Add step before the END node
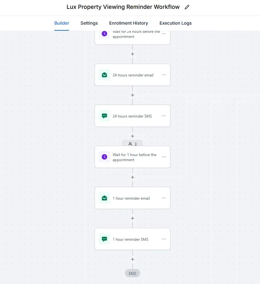Image resolution: width=260 pixels, height=284 pixels. point(133,259)
